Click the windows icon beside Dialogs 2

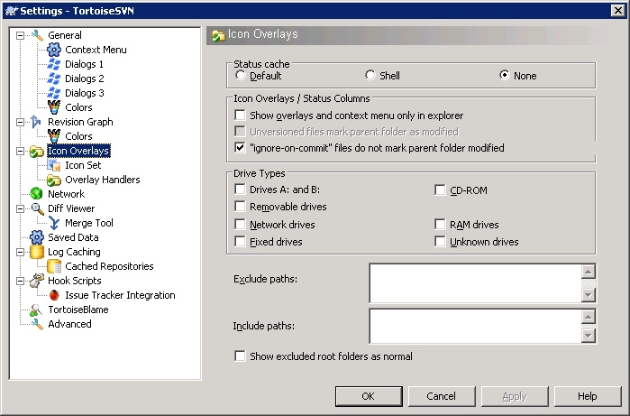point(54,79)
